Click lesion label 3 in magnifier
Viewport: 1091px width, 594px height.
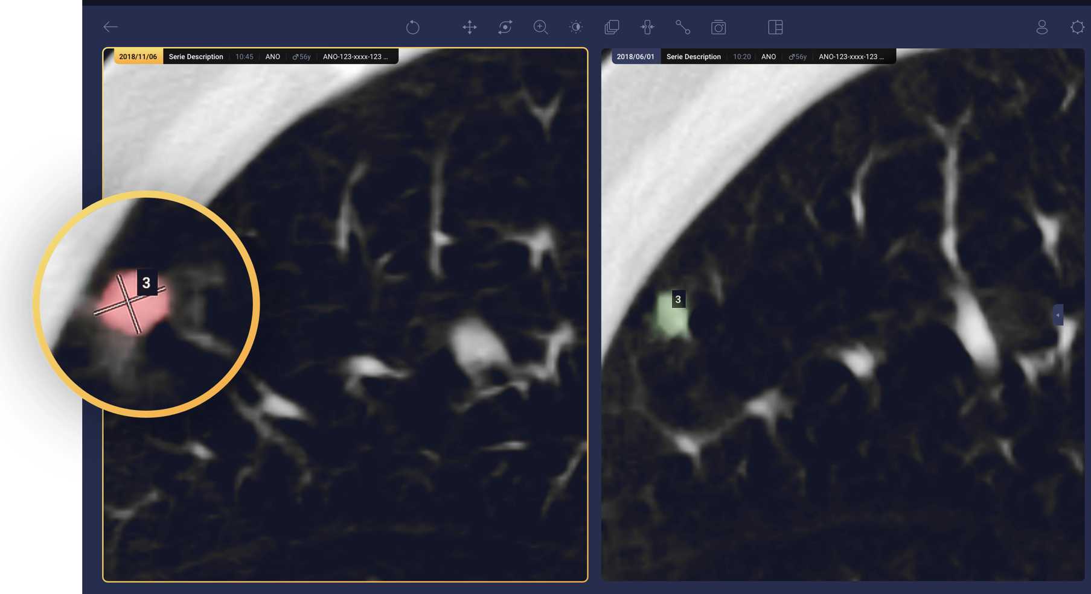click(x=146, y=283)
